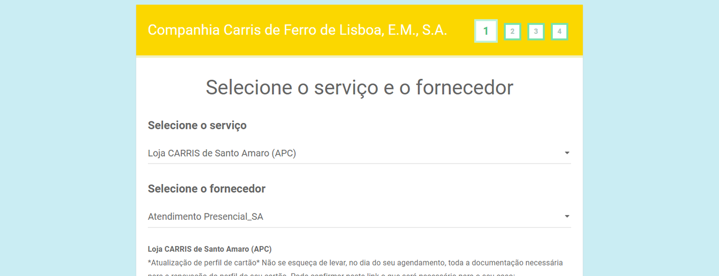
Task: Click the "Selecione o fornecedor" label
Action: point(206,189)
